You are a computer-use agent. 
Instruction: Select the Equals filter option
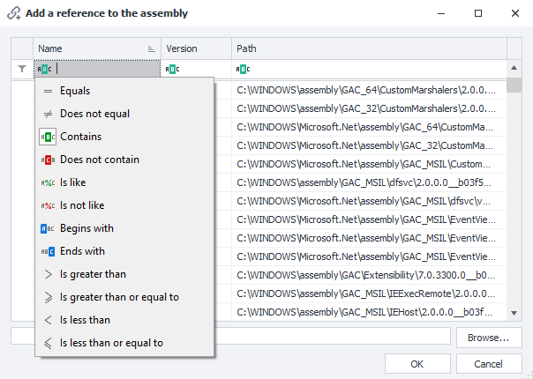pyautogui.click(x=75, y=91)
